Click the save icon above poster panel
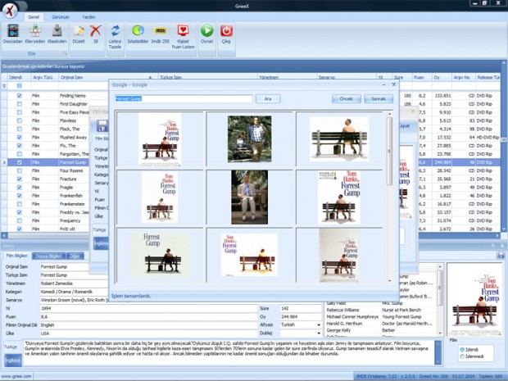Screen dimensions: 508x381 click(501, 256)
